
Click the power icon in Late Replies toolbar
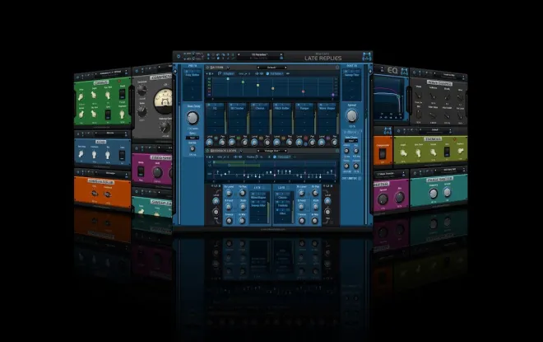click(179, 56)
